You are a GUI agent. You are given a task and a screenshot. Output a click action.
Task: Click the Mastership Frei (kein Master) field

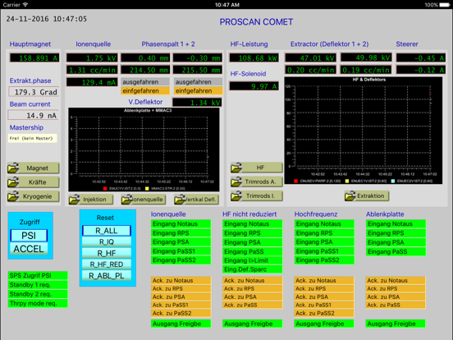[32, 138]
